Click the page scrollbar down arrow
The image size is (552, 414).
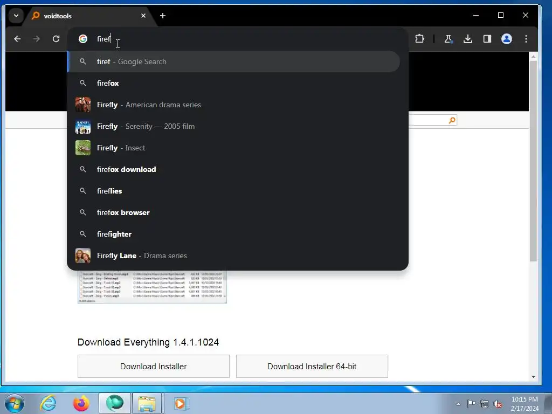tap(533, 377)
